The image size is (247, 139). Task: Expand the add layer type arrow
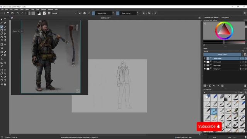pos(207,86)
